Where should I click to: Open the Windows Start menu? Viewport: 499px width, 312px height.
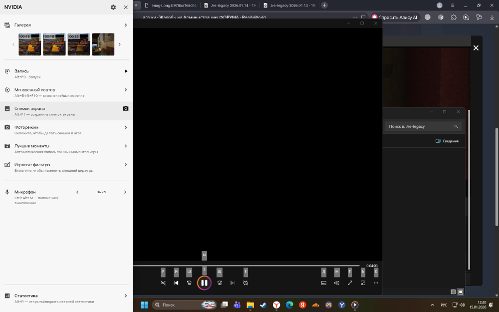pos(144,305)
